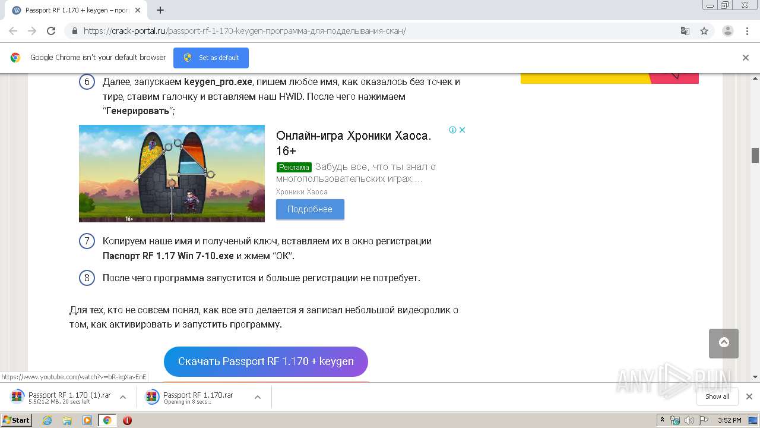Viewport: 760px width, 428px height.
Task: Click the browser forward arrow
Action: 32,31
